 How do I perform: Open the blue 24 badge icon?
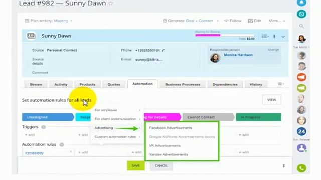(x=301, y=131)
